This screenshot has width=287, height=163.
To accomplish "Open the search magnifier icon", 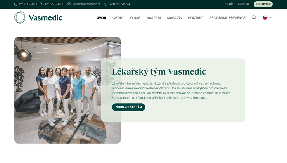I will pos(254,17).
